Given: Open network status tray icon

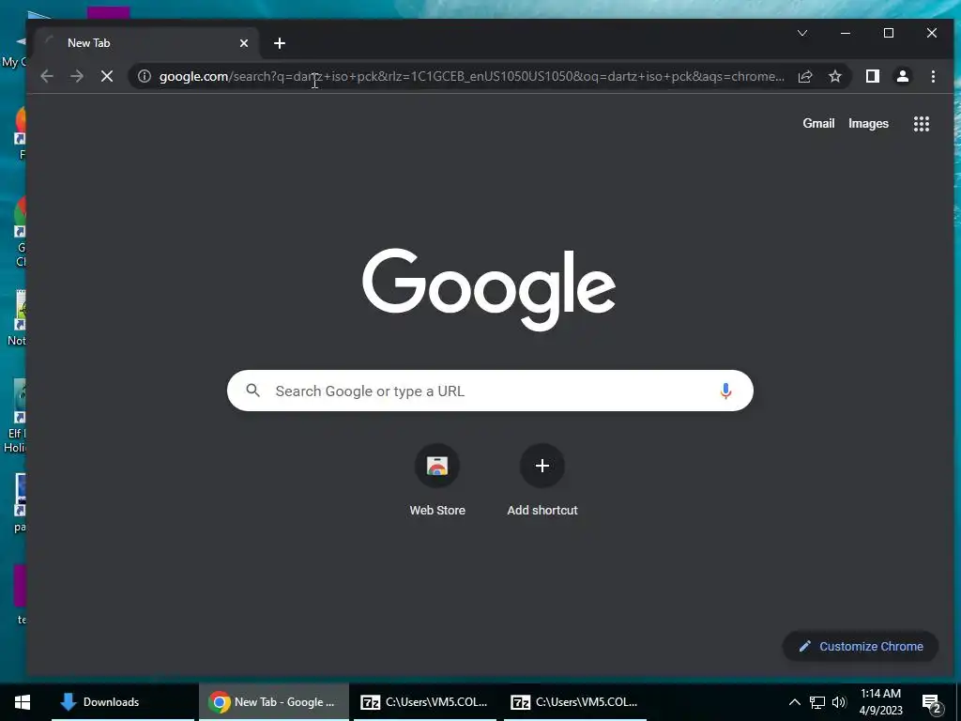Looking at the screenshot, I should tap(817, 702).
